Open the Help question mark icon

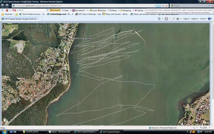click(x=209, y=19)
